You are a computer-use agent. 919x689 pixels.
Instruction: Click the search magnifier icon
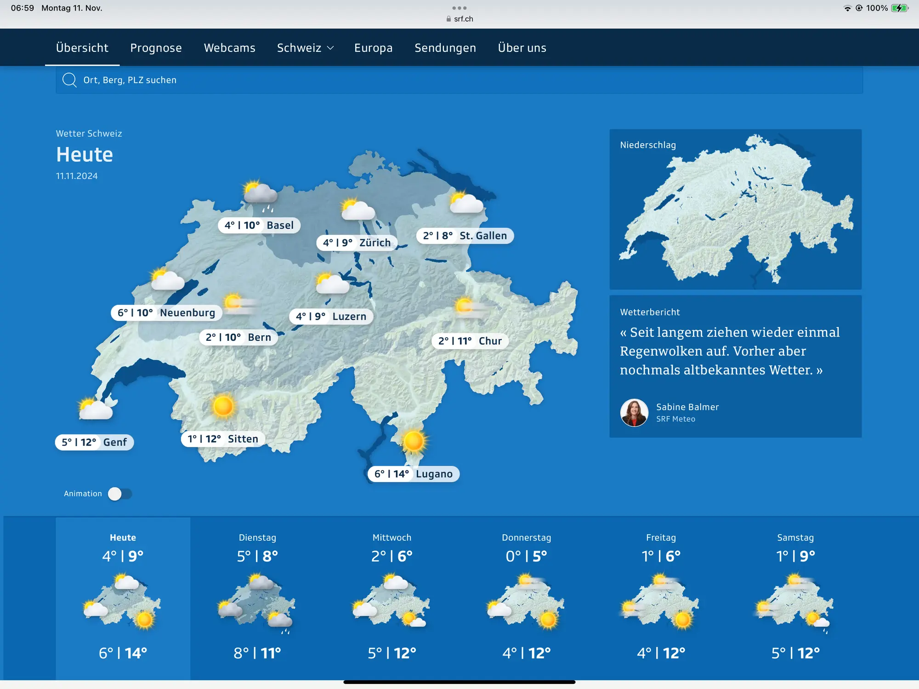69,80
